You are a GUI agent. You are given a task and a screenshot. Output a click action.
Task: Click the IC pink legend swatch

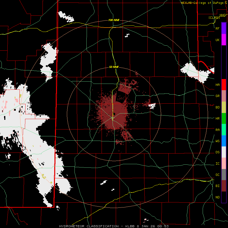(x=224, y=163)
